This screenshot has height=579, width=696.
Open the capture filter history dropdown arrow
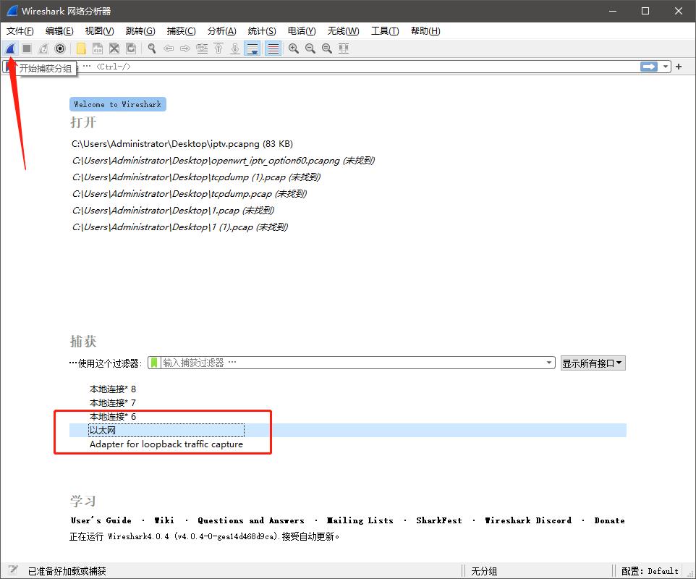[x=549, y=363]
